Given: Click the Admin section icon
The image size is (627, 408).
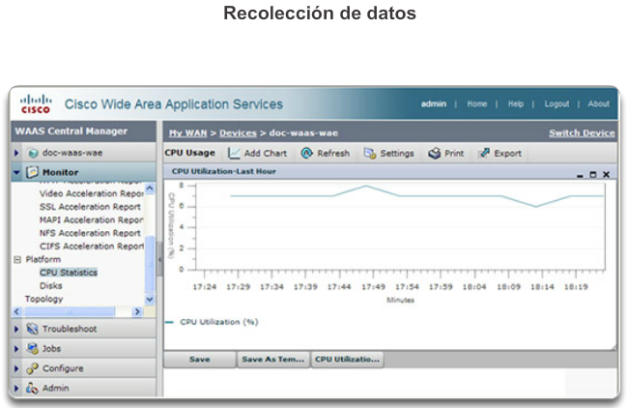Looking at the screenshot, I should tap(32, 388).
